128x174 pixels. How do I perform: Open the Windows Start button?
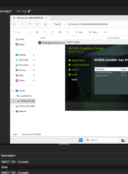click(x=81, y=140)
